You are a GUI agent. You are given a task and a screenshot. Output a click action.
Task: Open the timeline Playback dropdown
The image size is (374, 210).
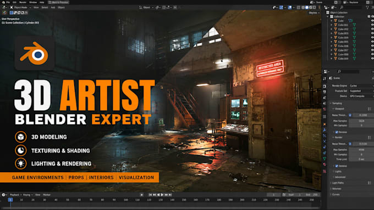[15, 195]
